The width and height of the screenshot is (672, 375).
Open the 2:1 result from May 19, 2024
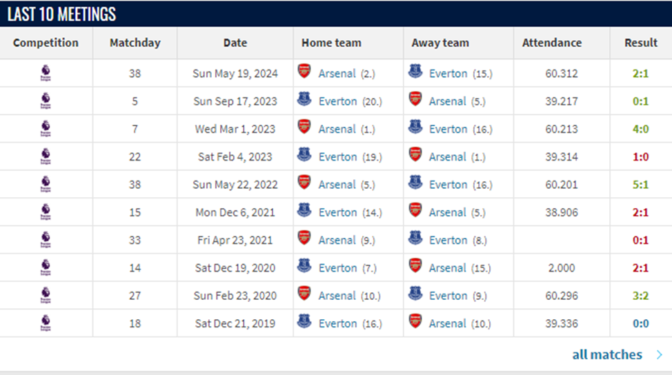pyautogui.click(x=641, y=74)
